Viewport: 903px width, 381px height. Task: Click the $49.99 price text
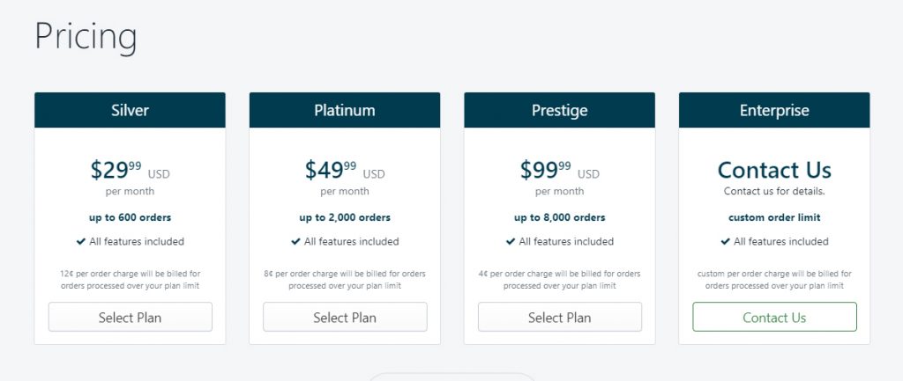[x=331, y=170]
